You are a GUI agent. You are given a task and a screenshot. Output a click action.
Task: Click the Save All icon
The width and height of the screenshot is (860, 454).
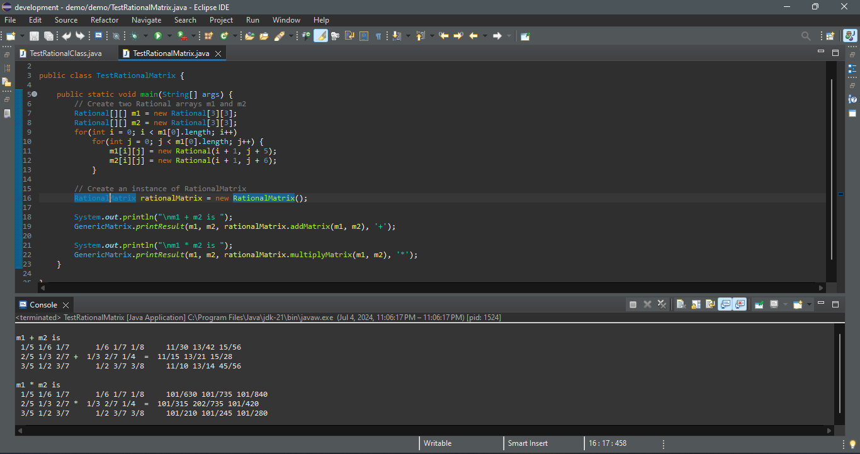click(48, 36)
